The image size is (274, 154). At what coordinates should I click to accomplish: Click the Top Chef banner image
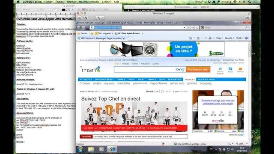coord(134,116)
